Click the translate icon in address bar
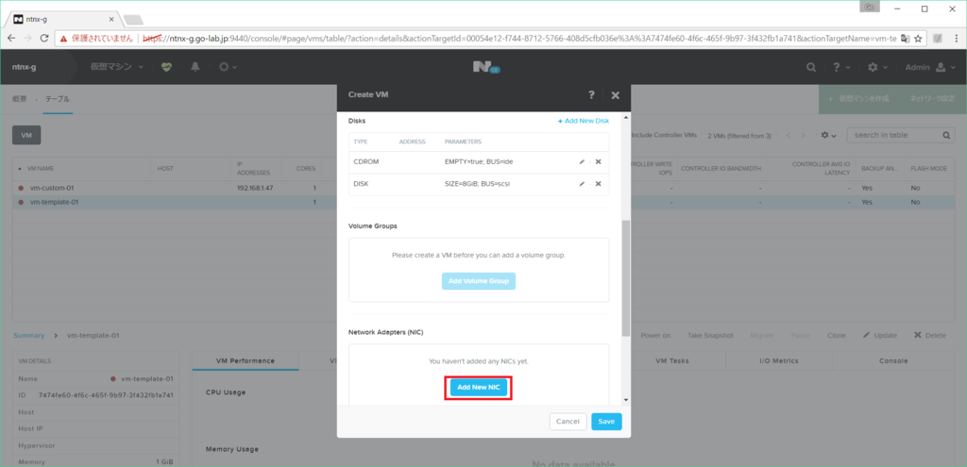 click(905, 38)
